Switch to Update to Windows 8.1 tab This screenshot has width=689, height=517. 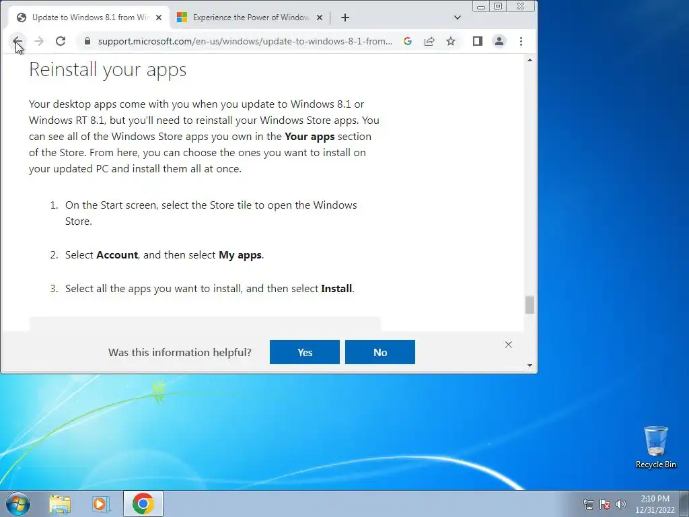pyautogui.click(x=89, y=18)
